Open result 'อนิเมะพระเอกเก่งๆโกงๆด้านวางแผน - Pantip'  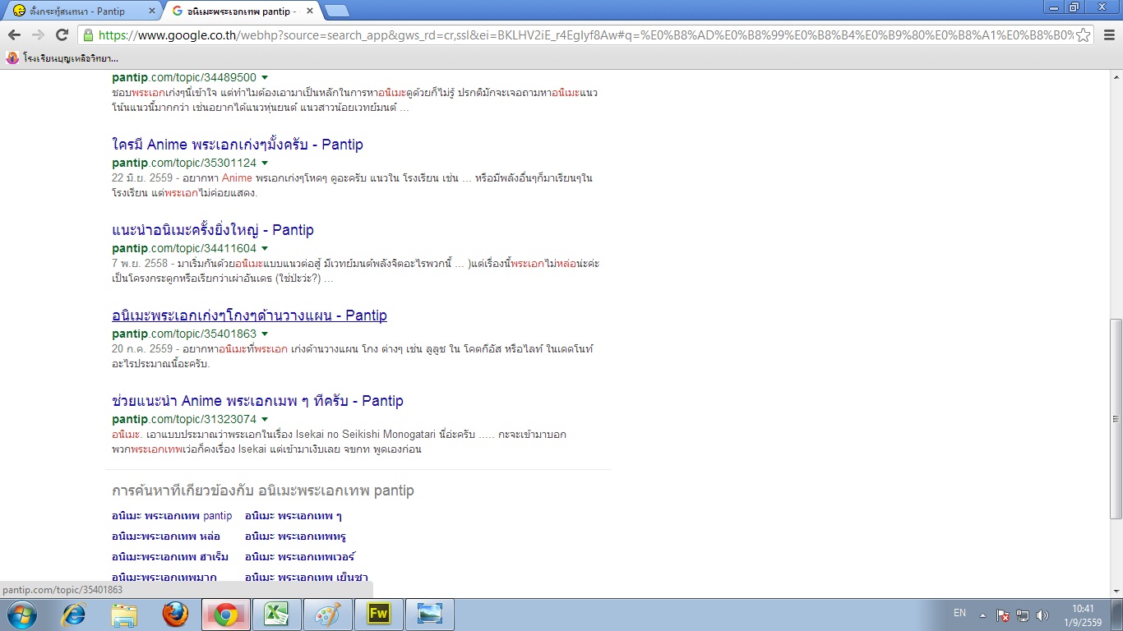pyautogui.click(x=249, y=315)
